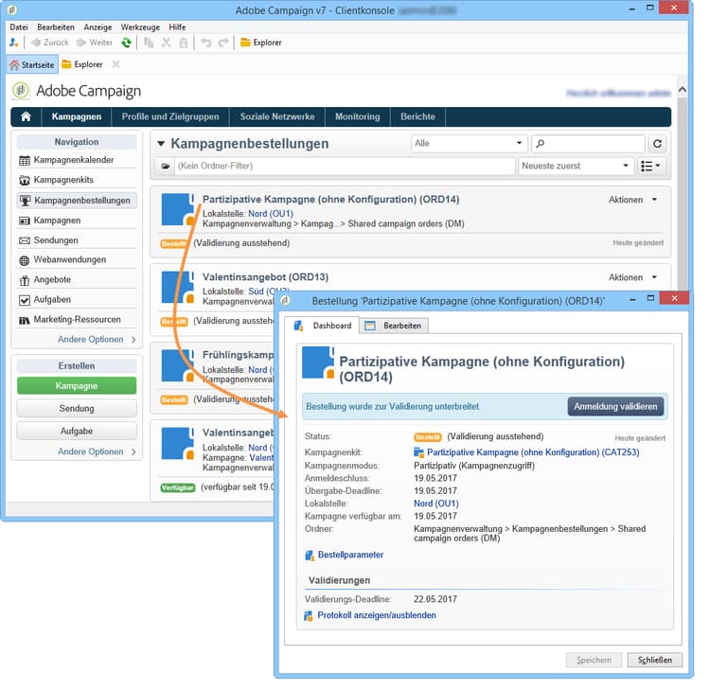710x690 pixels.
Task: Open the Berichte tab
Action: pos(417,116)
